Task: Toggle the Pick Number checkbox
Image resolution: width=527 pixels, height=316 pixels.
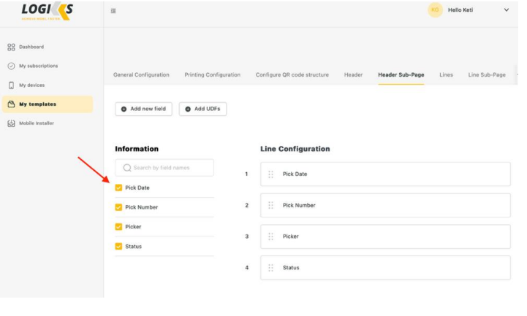Action: coord(119,207)
